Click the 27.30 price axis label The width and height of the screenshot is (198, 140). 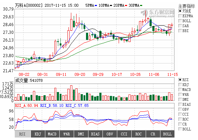(x=8, y=32)
